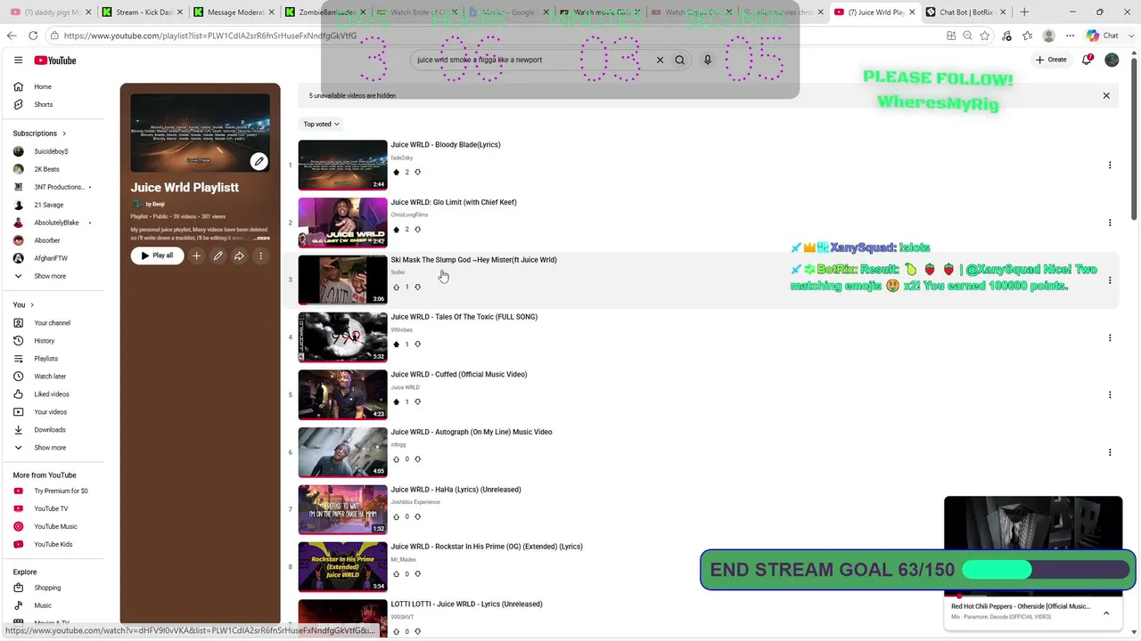Go back in browser history
Viewport: 1141px width, 641px height.
(x=12, y=36)
